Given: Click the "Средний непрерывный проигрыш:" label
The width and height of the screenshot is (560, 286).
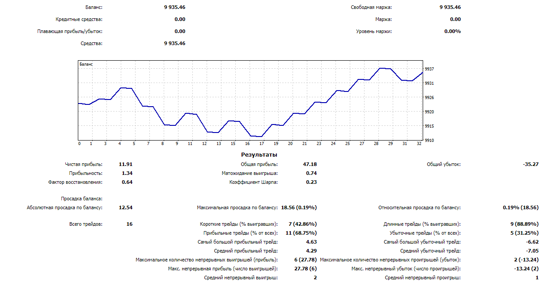Looking at the screenshot, I should pyautogui.click(x=423, y=278).
